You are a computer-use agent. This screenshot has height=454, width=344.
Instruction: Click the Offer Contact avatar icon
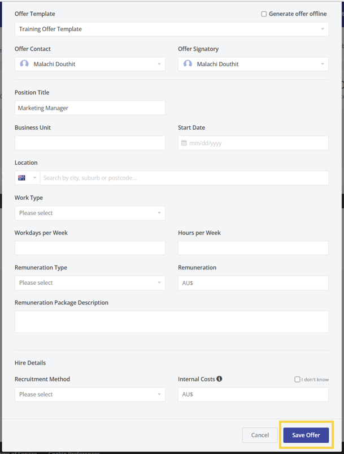coord(24,64)
